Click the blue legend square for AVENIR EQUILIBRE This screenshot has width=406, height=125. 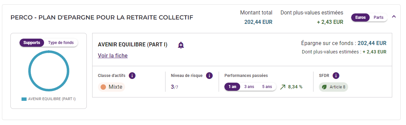(x=24, y=99)
